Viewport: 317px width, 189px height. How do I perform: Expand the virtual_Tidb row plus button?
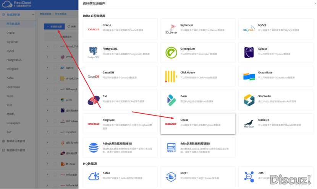point(47,46)
